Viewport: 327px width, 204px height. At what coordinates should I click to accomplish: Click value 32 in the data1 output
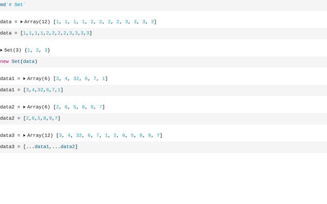click(76, 79)
